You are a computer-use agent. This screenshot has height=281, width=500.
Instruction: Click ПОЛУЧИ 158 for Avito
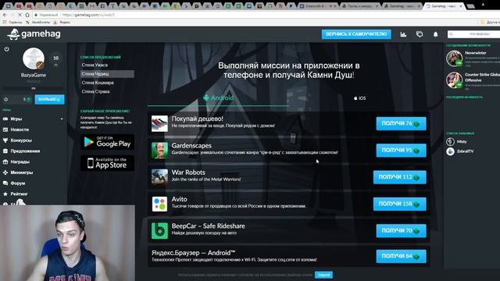coord(400,204)
